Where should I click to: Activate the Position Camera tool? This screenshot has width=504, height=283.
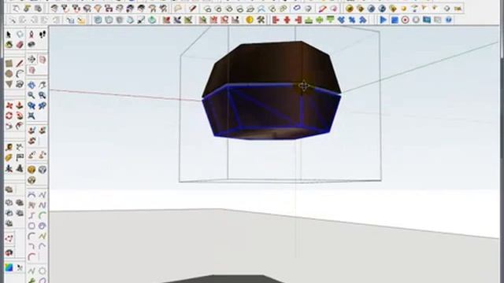pyautogui.click(x=31, y=35)
